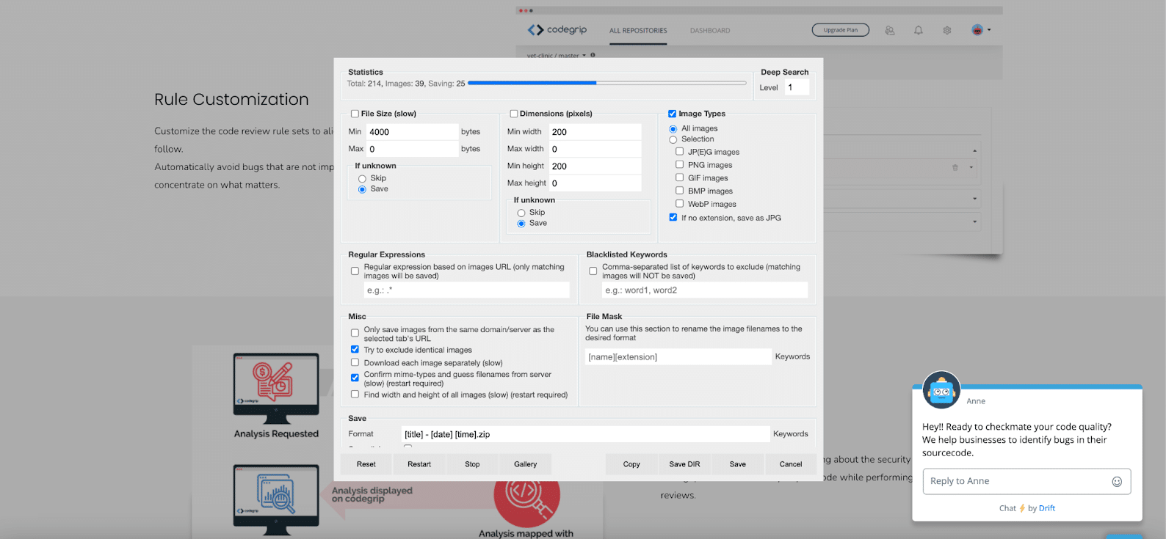Enable the Blacklisted Keywords checkbox

coord(593,271)
